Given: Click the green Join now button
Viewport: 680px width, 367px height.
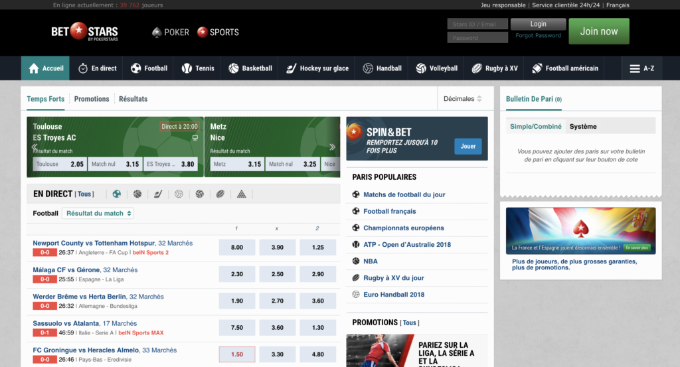Looking at the screenshot, I should pyautogui.click(x=599, y=31).
